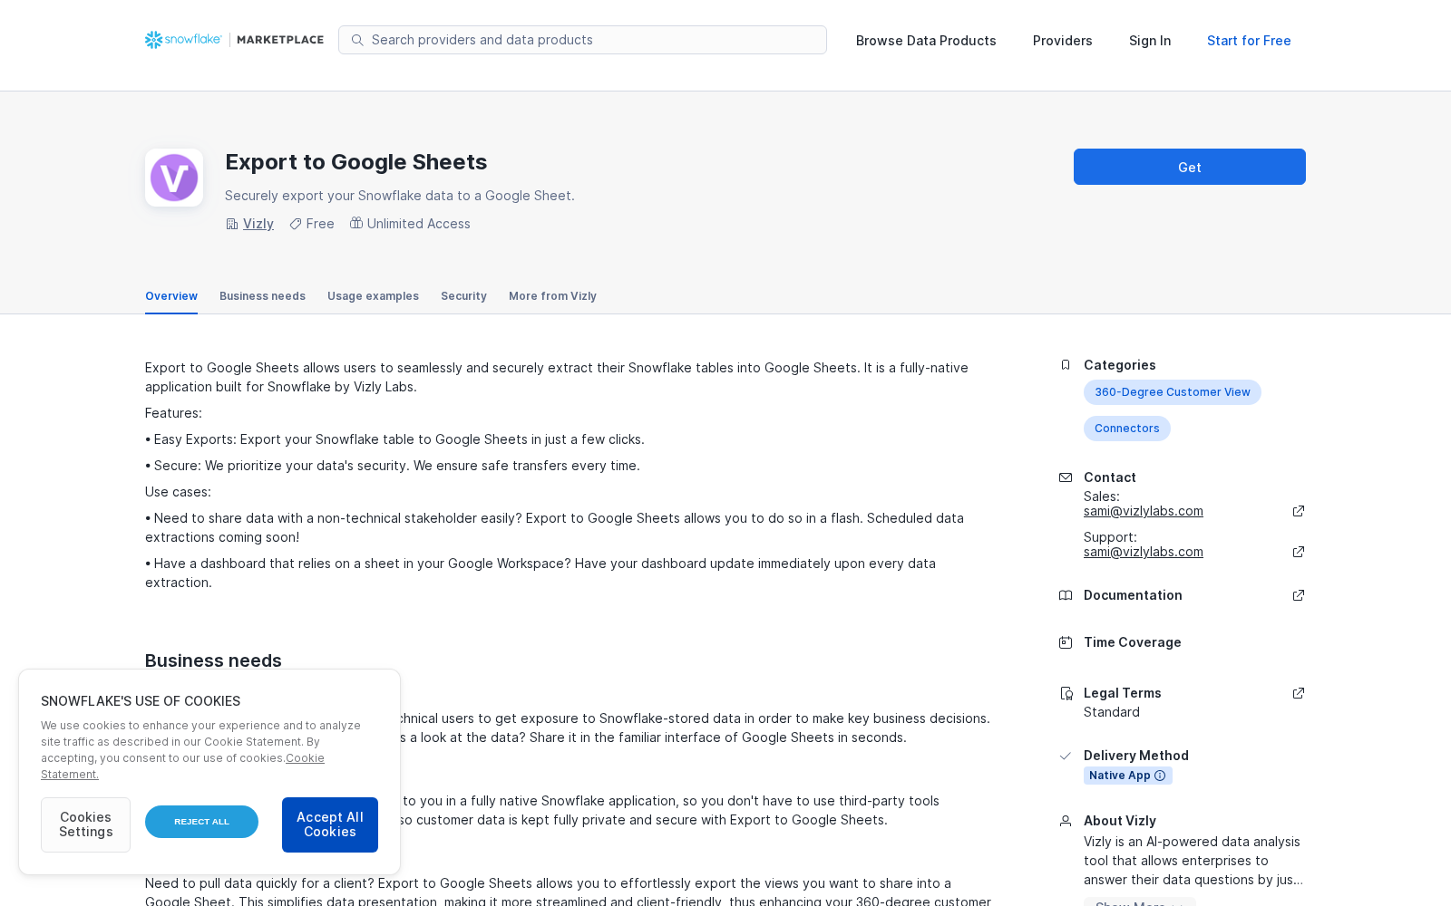Image resolution: width=1451 pixels, height=906 pixels.
Task: Click the Time Coverage label
Action: [1133, 642]
